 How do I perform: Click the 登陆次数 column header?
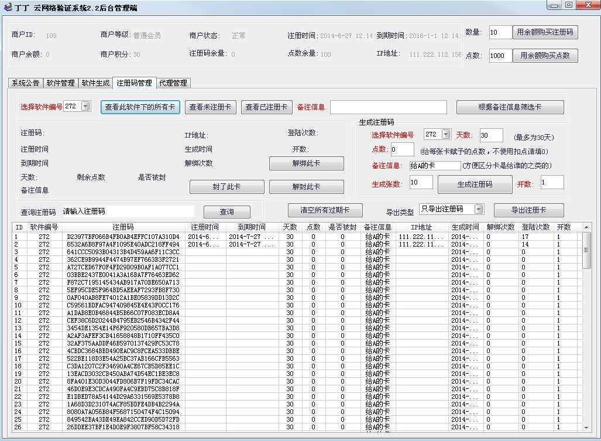point(536,227)
